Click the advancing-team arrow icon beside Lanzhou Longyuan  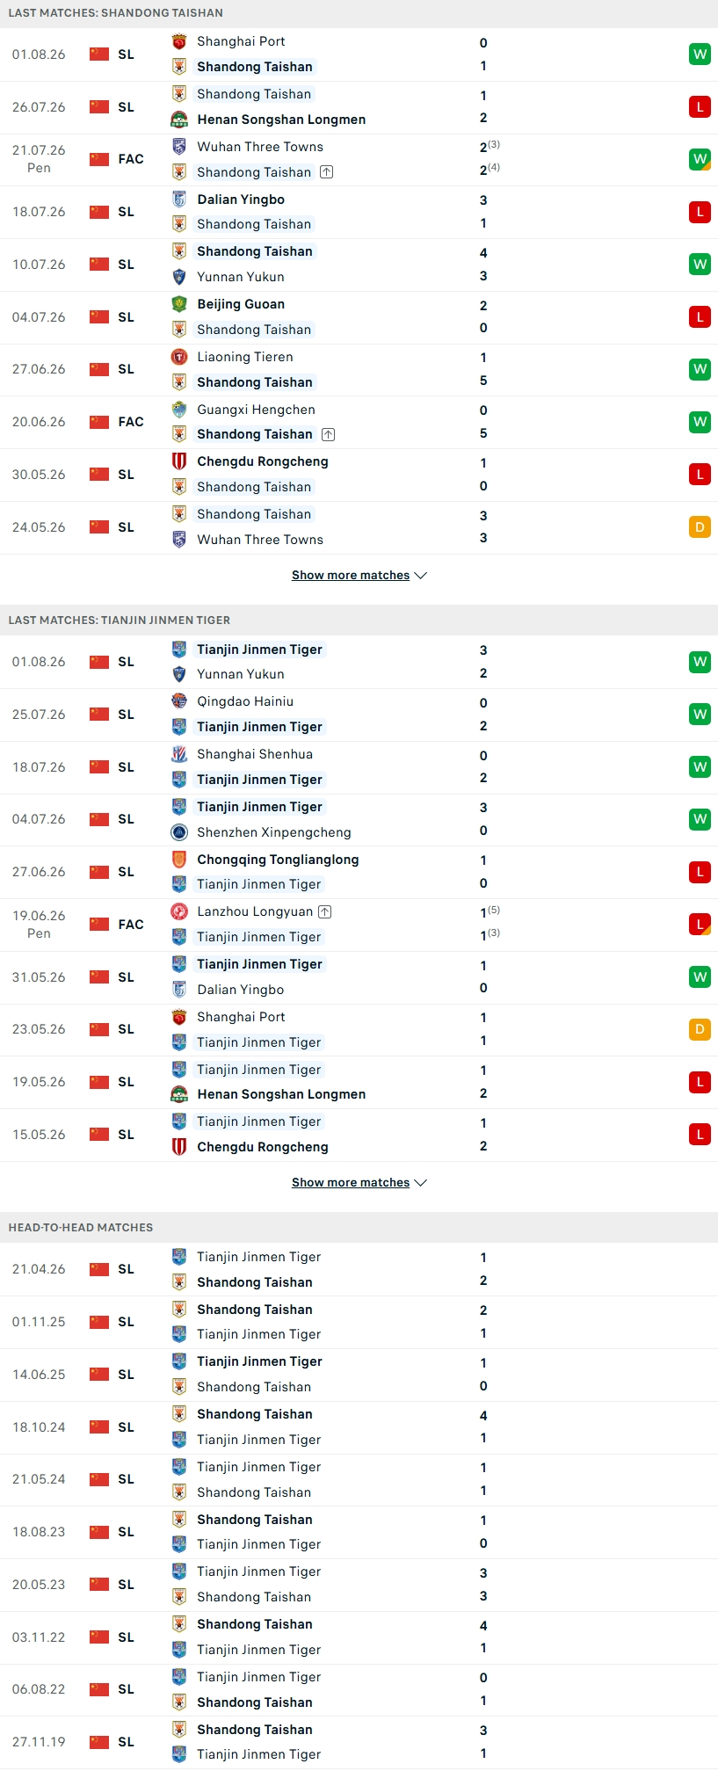pyautogui.click(x=325, y=911)
